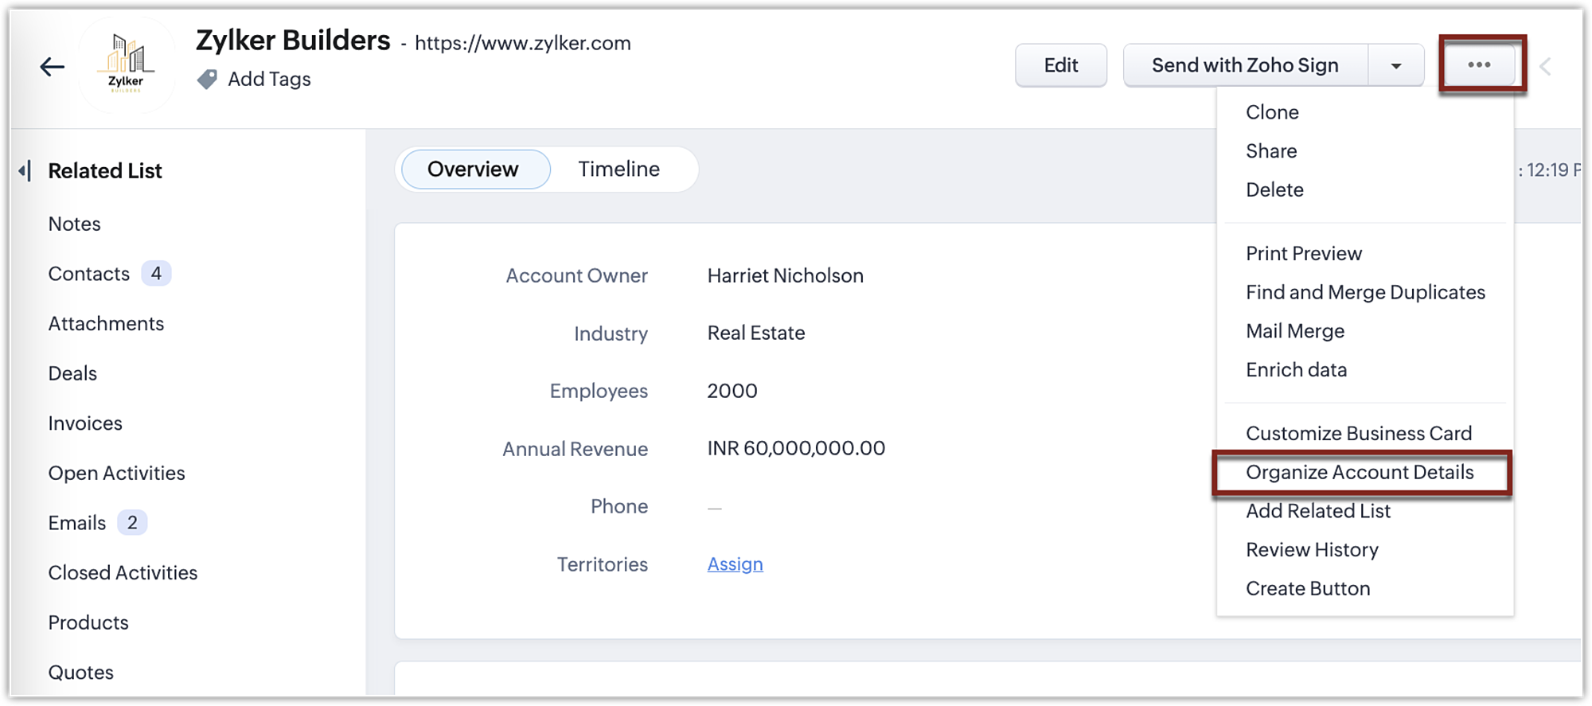1592x706 pixels.
Task: Click the Related List heading
Action: (105, 170)
